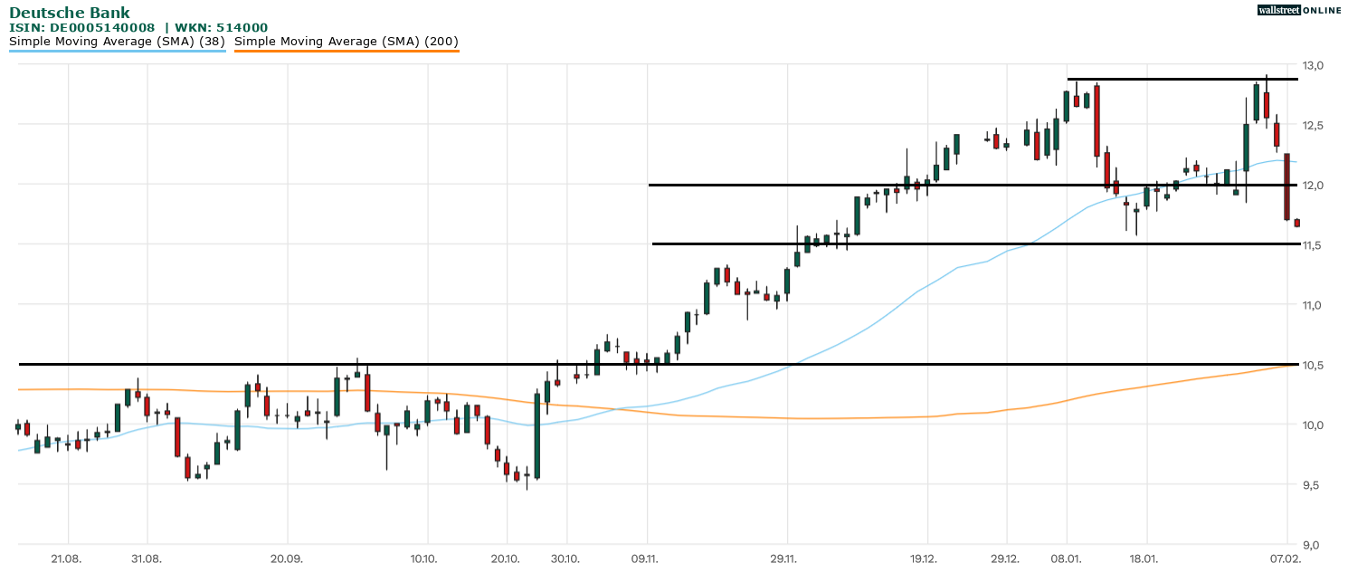This screenshot has width=1348, height=563.
Task: Click the 12,0 price axis label
Action: click(1313, 186)
